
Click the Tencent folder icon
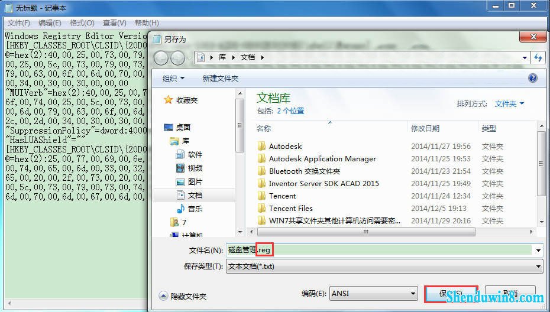click(261, 196)
